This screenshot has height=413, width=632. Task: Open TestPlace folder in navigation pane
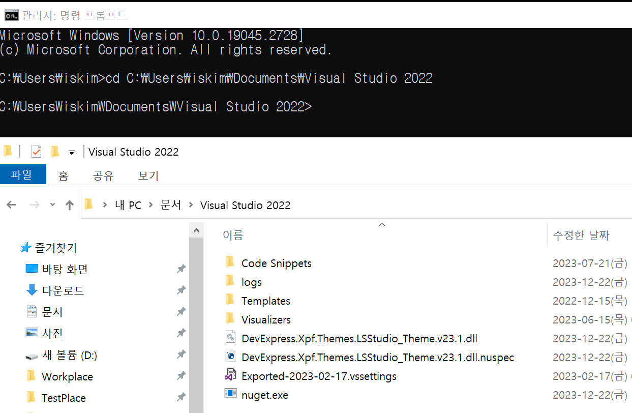click(64, 398)
